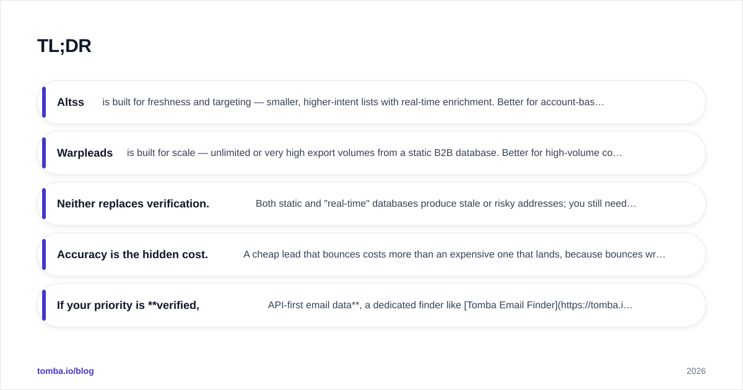This screenshot has width=743, height=390.
Task: Open the tomba.io/blog footer link
Action: [x=66, y=371]
